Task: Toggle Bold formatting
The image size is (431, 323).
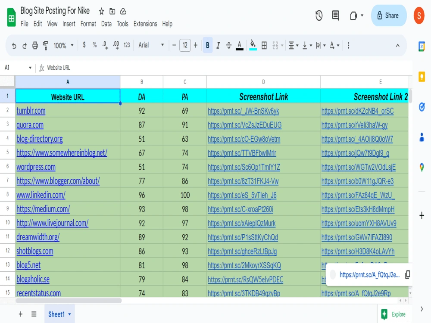Action: pyautogui.click(x=208, y=45)
